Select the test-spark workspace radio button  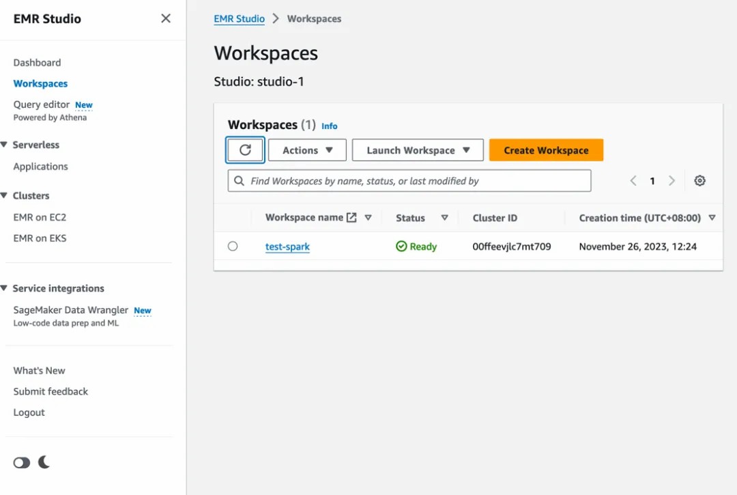pyautogui.click(x=233, y=246)
